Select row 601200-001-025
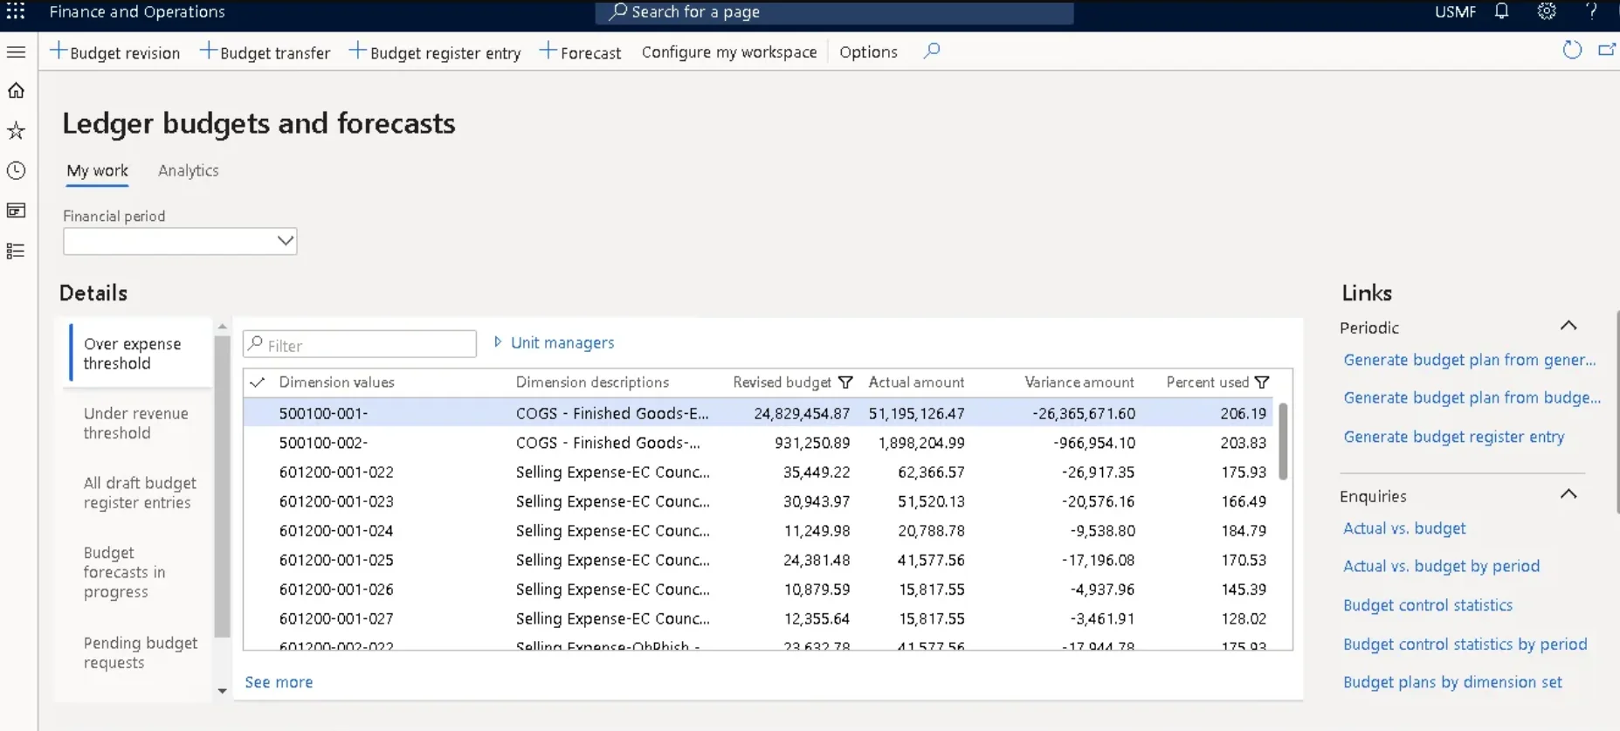This screenshot has height=731, width=1620. (758, 560)
